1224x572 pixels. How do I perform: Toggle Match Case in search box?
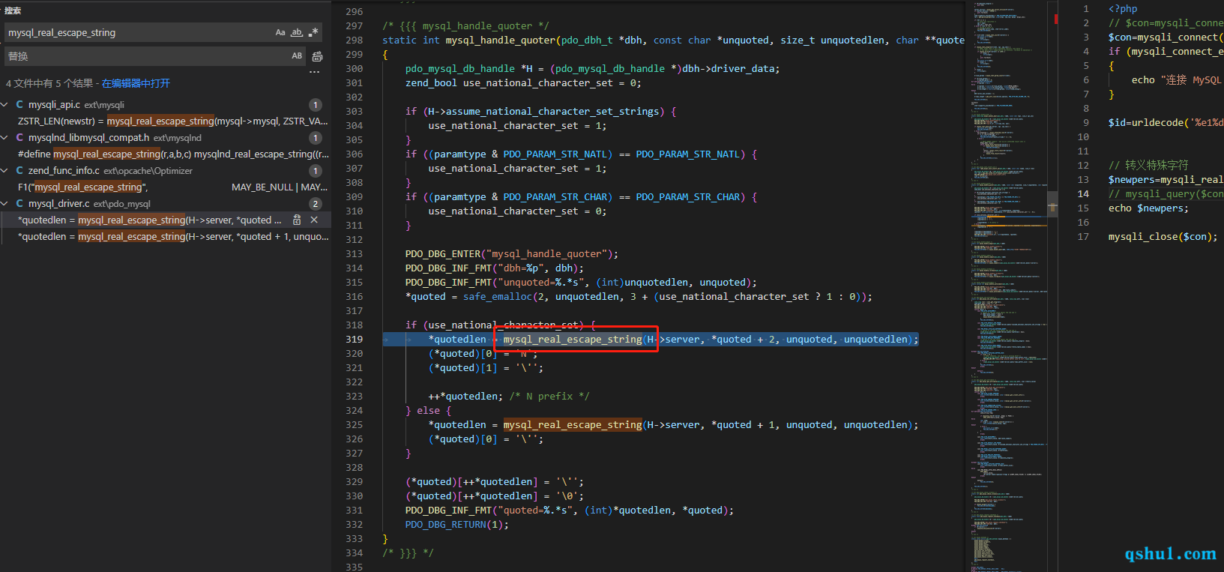click(280, 32)
